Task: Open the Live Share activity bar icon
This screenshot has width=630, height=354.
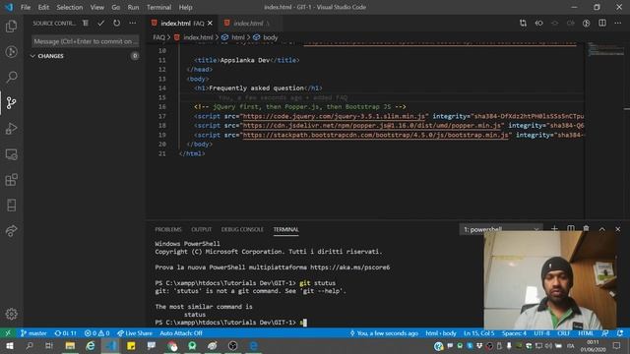Action: [11, 231]
